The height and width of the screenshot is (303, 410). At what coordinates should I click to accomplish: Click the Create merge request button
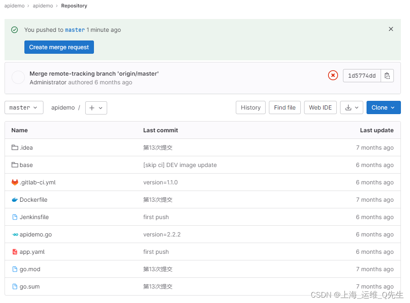pos(59,47)
